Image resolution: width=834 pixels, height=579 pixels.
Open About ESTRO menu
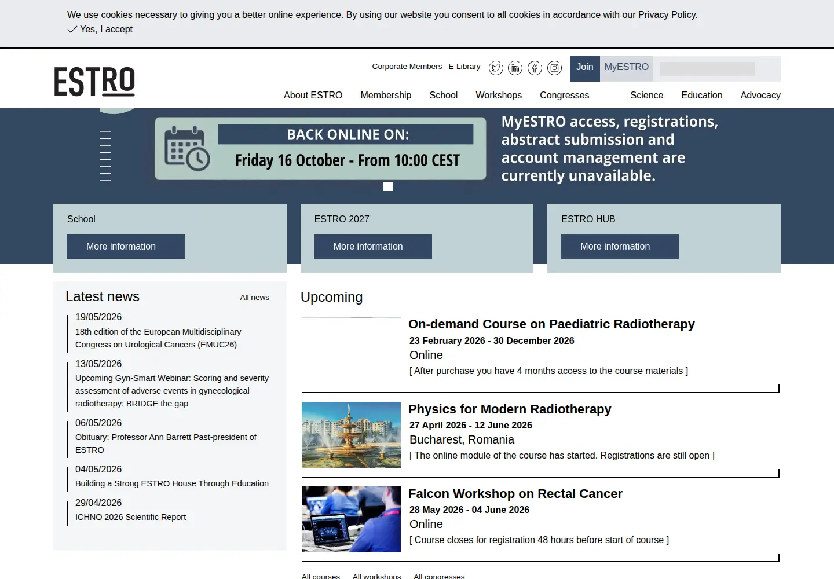coord(313,95)
